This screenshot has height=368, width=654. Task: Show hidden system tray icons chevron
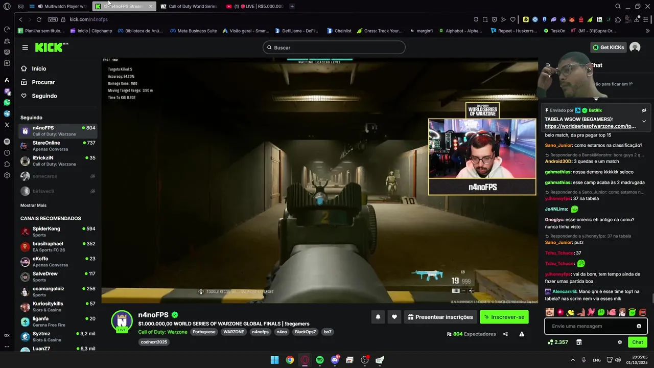click(572, 360)
